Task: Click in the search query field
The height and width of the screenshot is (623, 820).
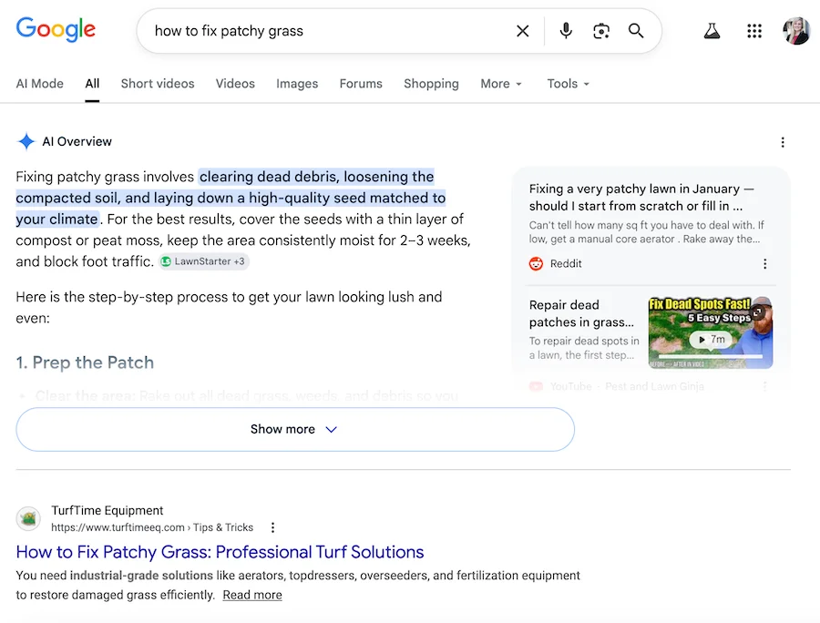Action: coord(330,31)
